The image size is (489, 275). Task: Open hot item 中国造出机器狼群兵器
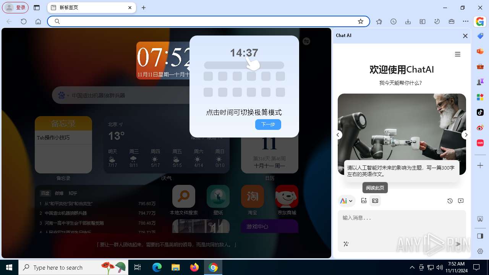[x=66, y=213]
